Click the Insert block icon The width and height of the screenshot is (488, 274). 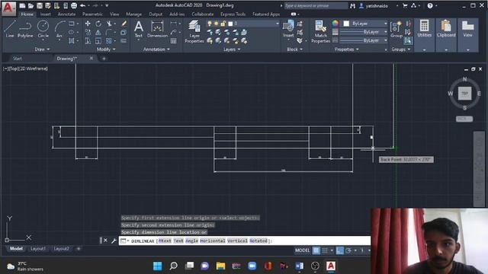[288, 29]
